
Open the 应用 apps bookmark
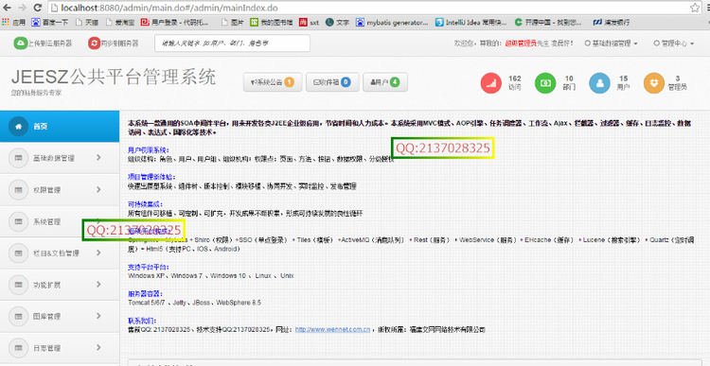14,22
